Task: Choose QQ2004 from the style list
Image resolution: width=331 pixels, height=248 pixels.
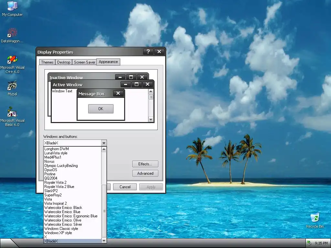Action: tap(72, 178)
